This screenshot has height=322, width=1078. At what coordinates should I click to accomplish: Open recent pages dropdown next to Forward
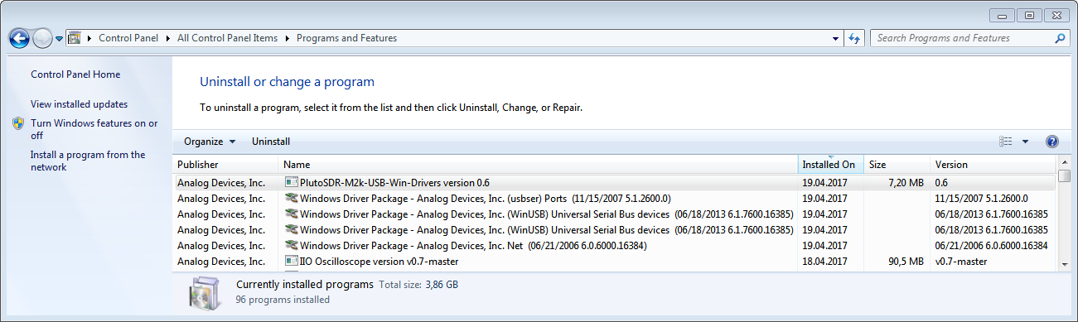(60, 39)
